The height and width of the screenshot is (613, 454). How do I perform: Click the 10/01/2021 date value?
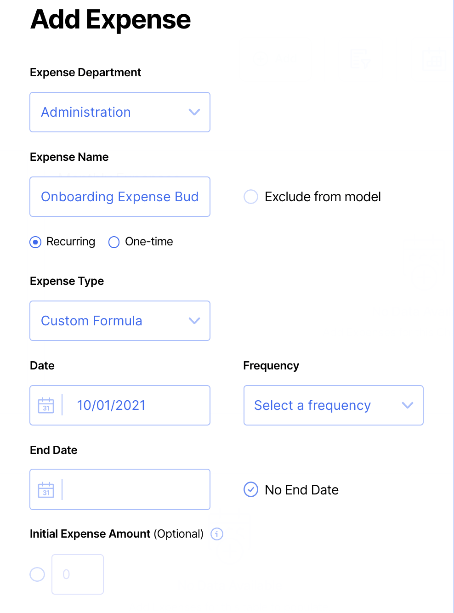[111, 405]
